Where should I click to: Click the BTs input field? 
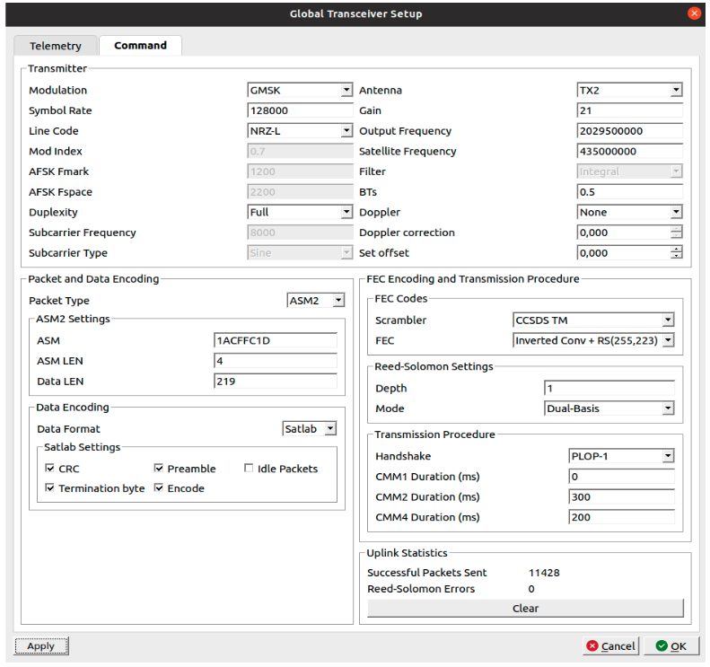(629, 192)
